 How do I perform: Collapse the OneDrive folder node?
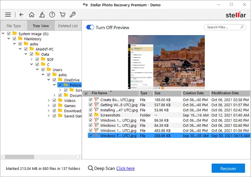pyautogui.click(x=49, y=79)
